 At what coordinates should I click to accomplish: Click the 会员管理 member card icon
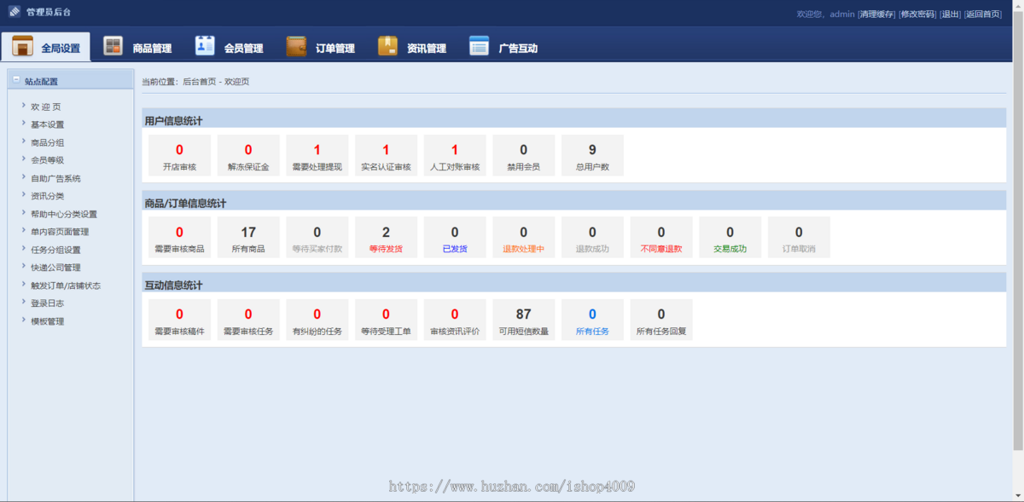pos(205,46)
